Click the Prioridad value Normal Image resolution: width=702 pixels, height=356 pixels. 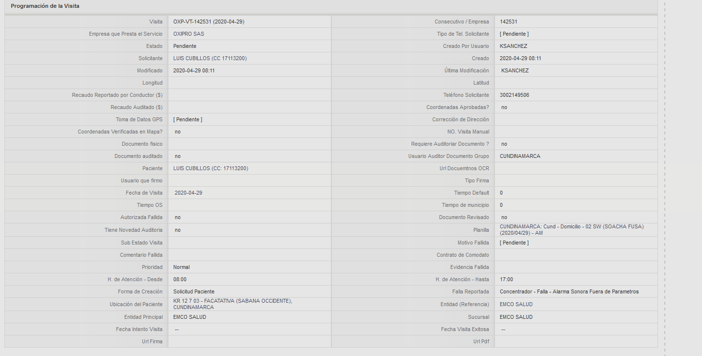point(181,267)
